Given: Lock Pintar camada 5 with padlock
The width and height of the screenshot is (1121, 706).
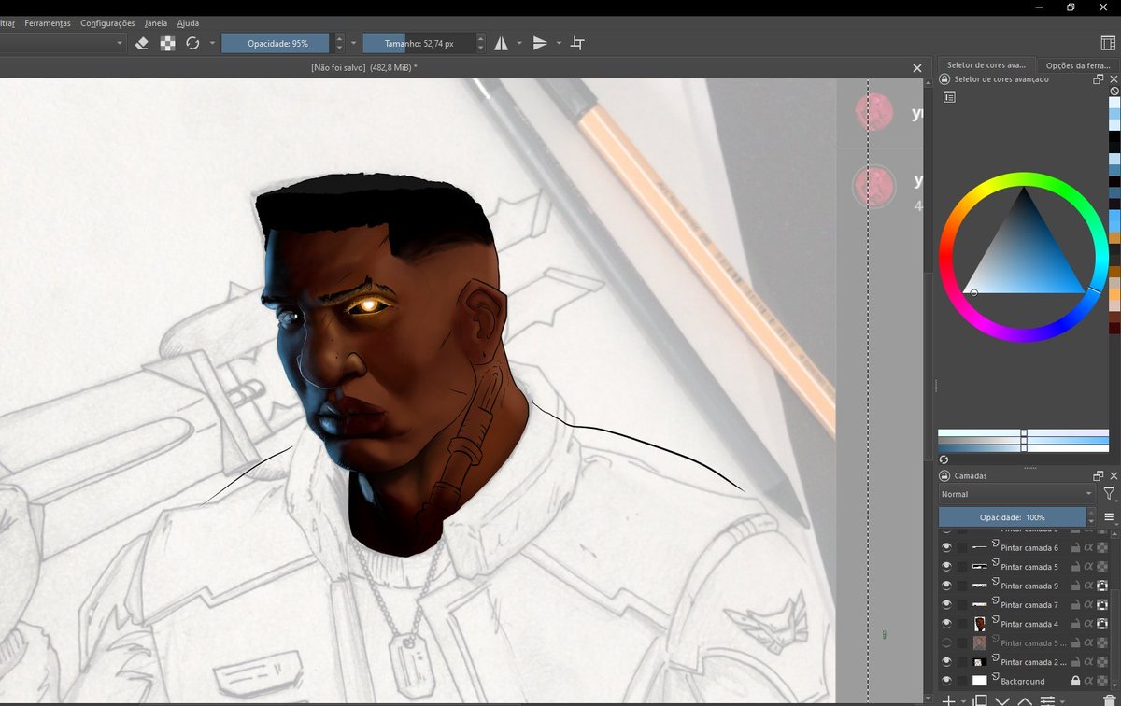Looking at the screenshot, I should (x=1076, y=567).
